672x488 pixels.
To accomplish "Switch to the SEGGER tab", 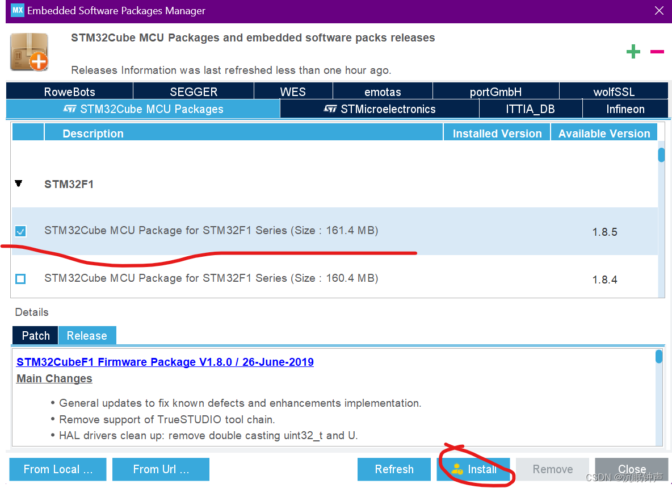I will (194, 91).
